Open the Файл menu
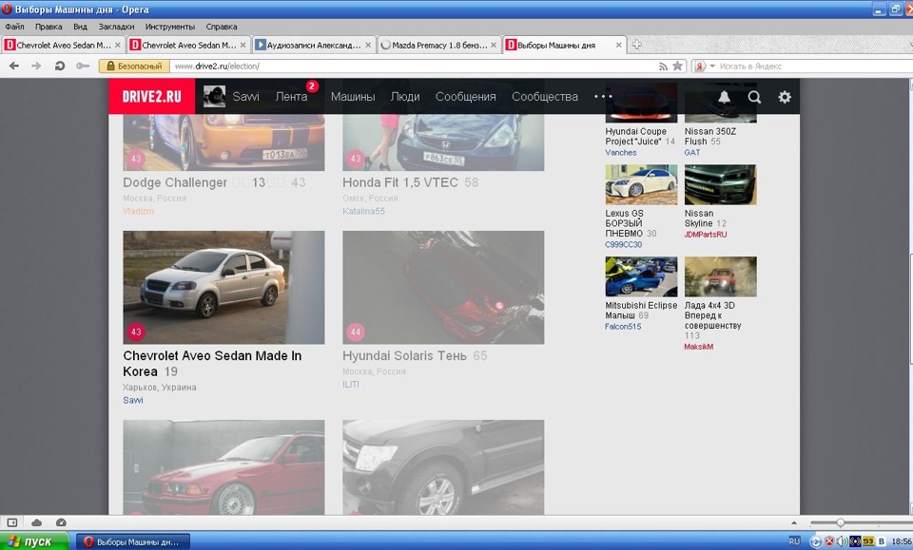Screen dimensions: 913x550 pos(14,27)
